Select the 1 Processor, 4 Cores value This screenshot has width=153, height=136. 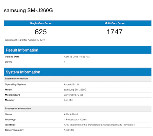tap(75, 119)
